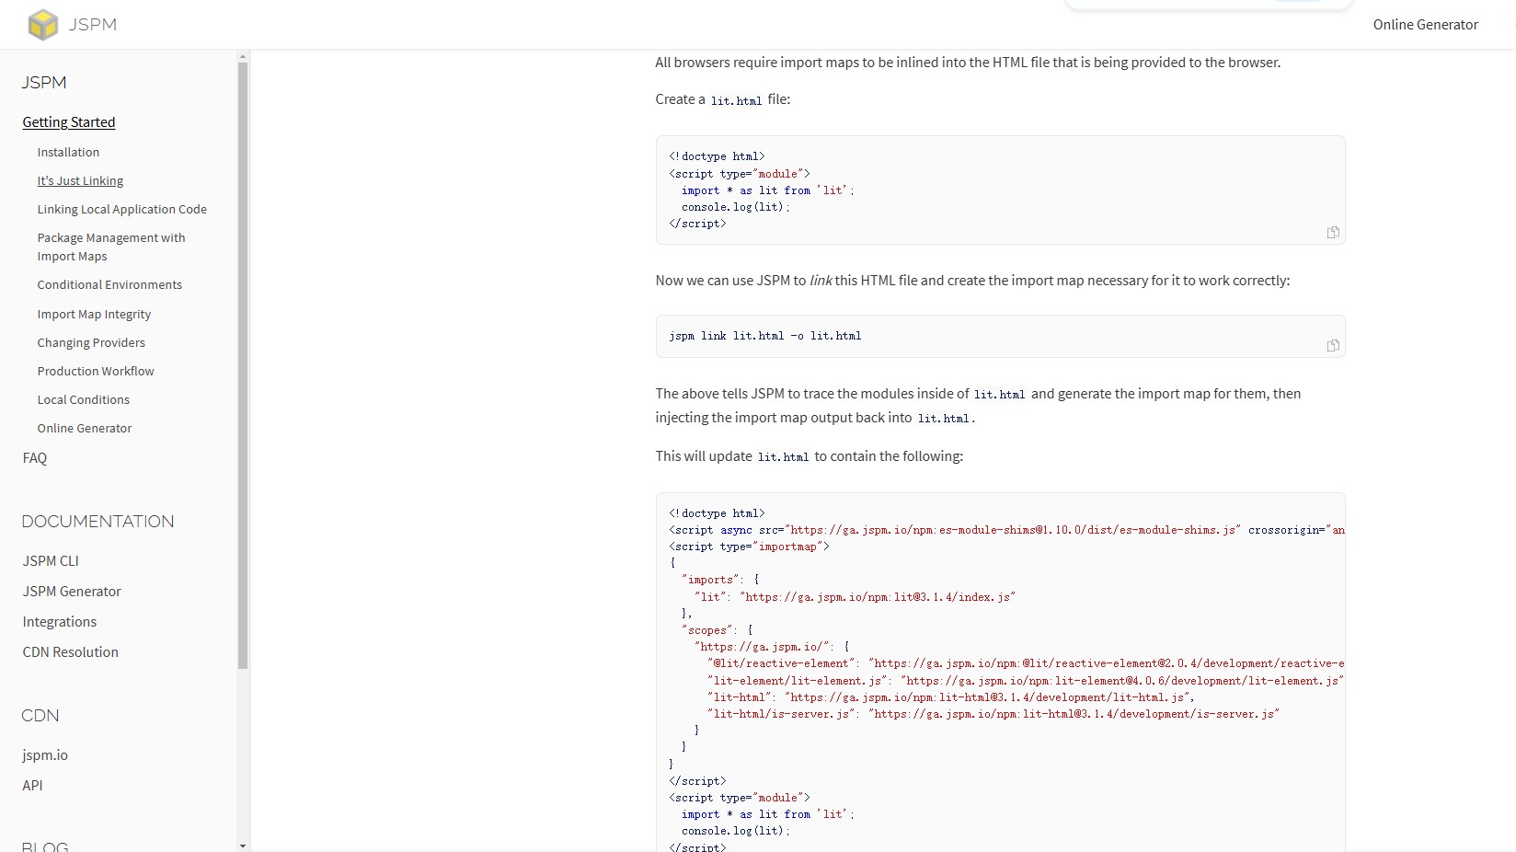Open the FAQ page

(x=35, y=458)
